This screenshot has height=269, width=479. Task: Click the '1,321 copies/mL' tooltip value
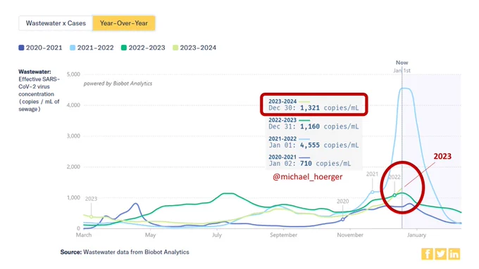(330, 108)
